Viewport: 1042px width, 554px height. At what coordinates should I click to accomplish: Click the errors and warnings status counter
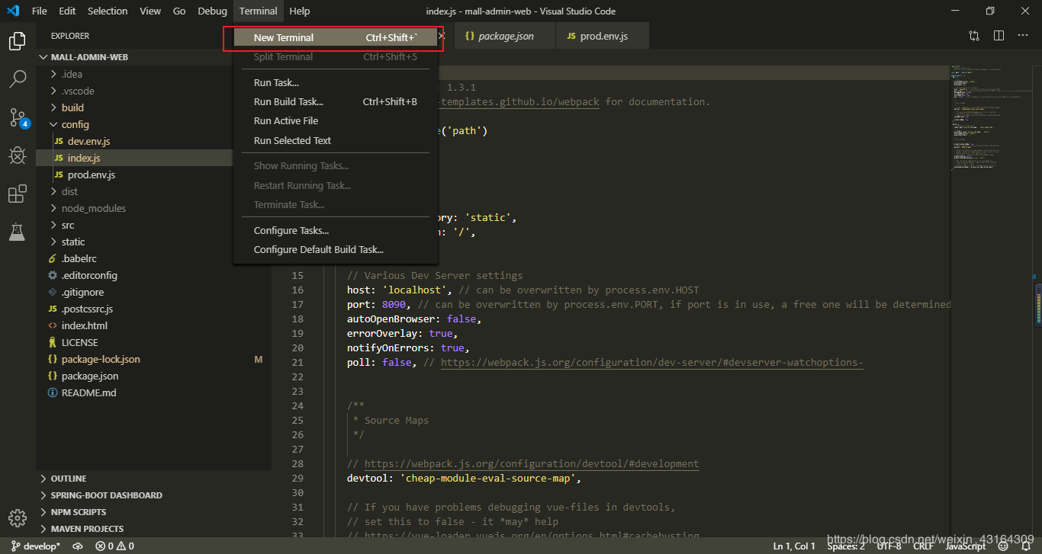114,546
